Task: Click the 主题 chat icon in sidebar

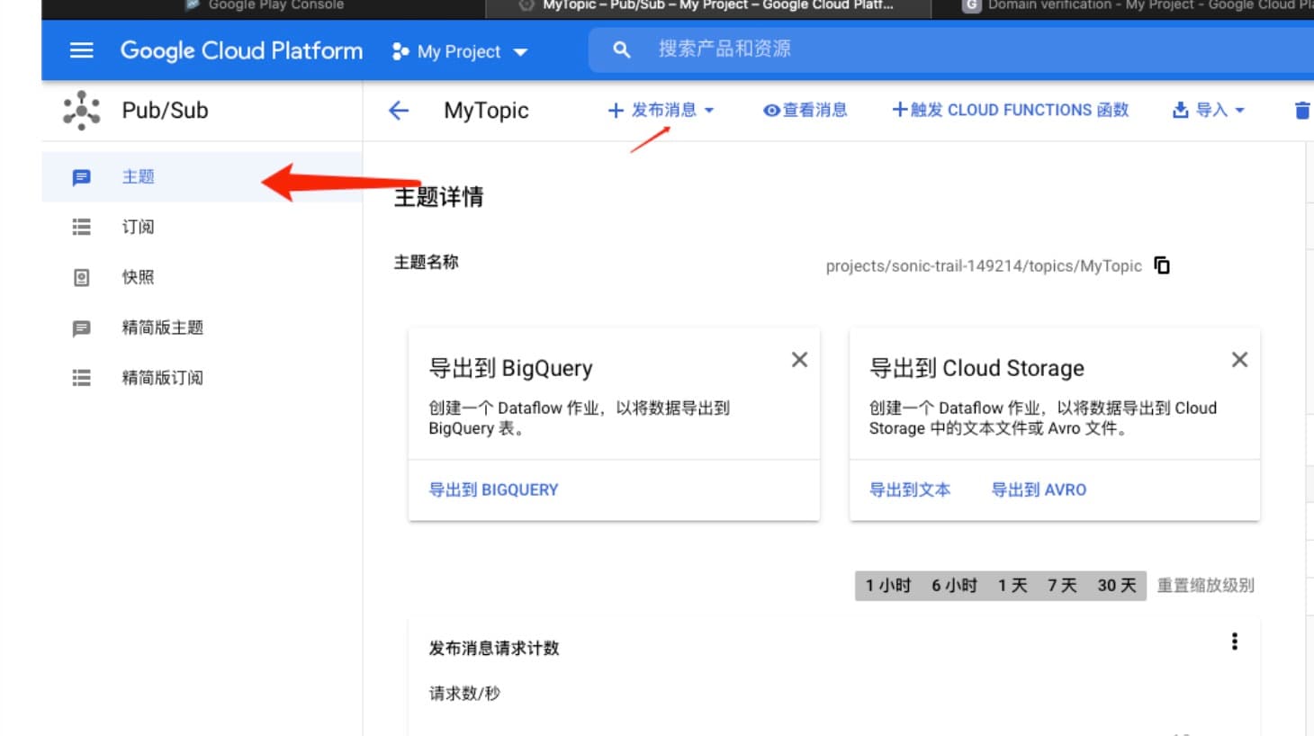Action: click(x=81, y=177)
